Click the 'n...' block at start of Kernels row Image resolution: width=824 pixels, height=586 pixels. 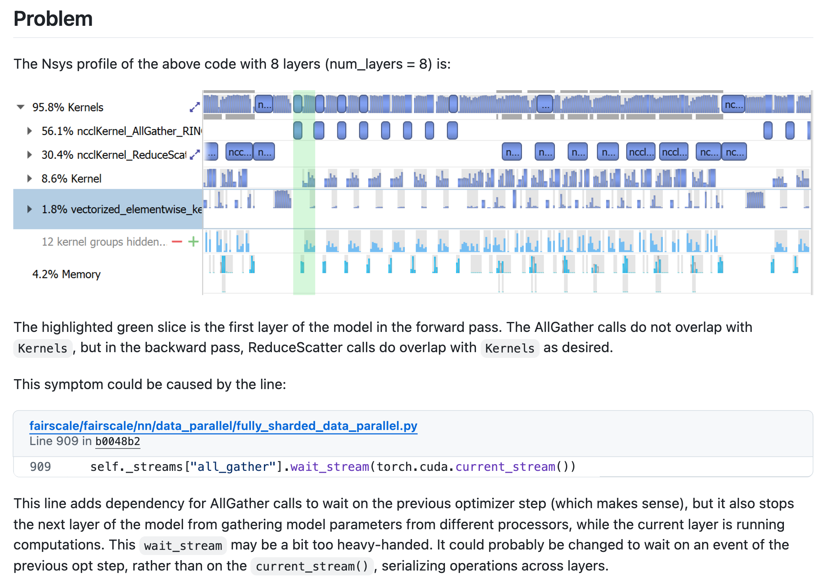pos(264,104)
